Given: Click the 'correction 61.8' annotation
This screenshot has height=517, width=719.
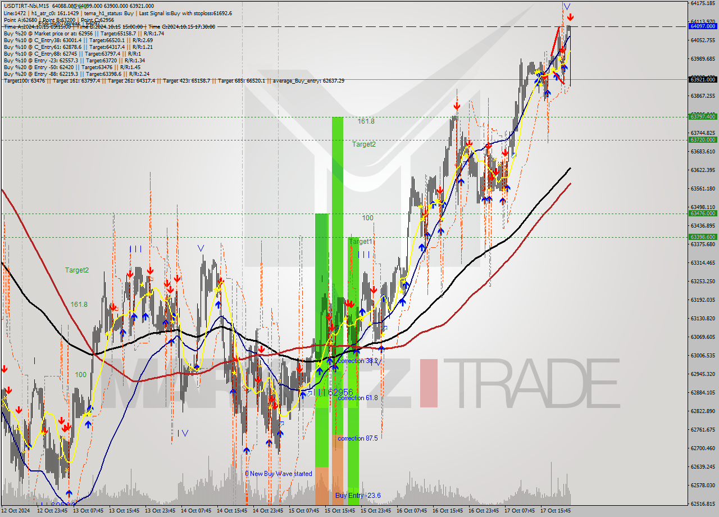Looking at the screenshot, I should click(358, 398).
